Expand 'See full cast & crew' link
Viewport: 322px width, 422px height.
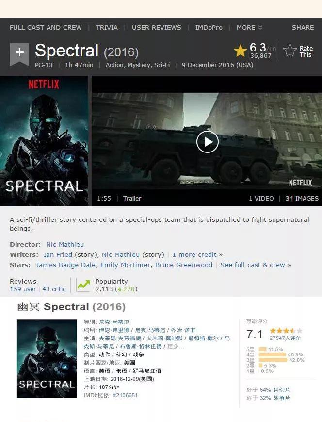(256, 265)
